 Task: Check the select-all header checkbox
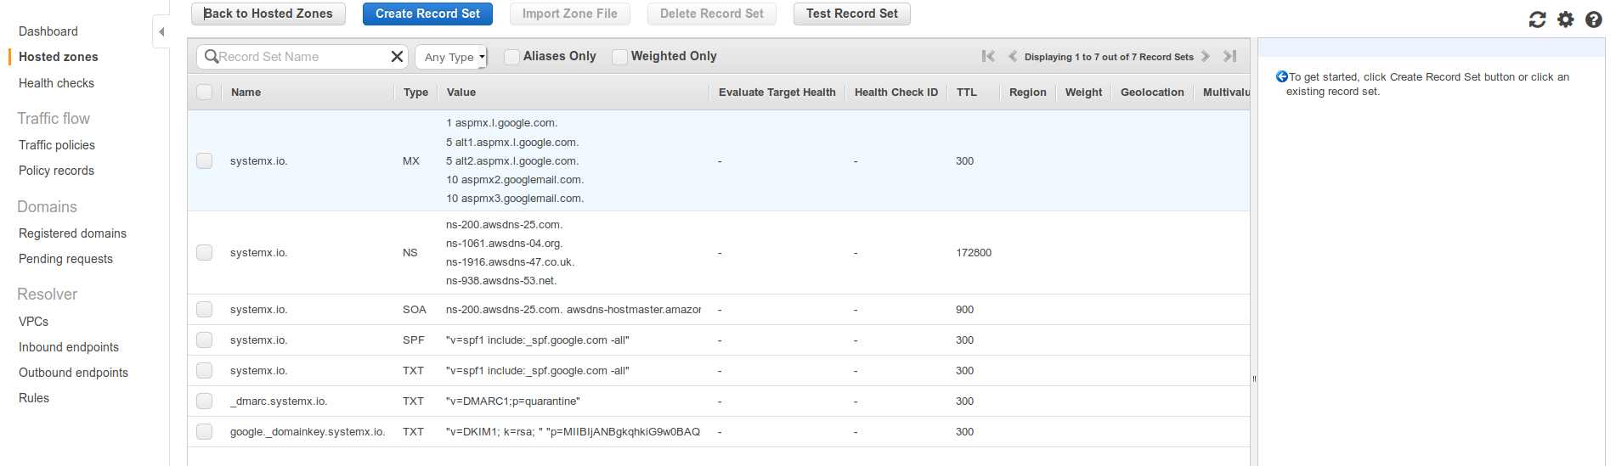204,92
